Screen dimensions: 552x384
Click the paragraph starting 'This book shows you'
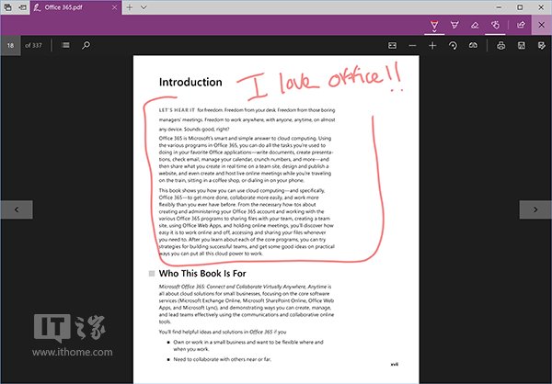click(x=247, y=222)
